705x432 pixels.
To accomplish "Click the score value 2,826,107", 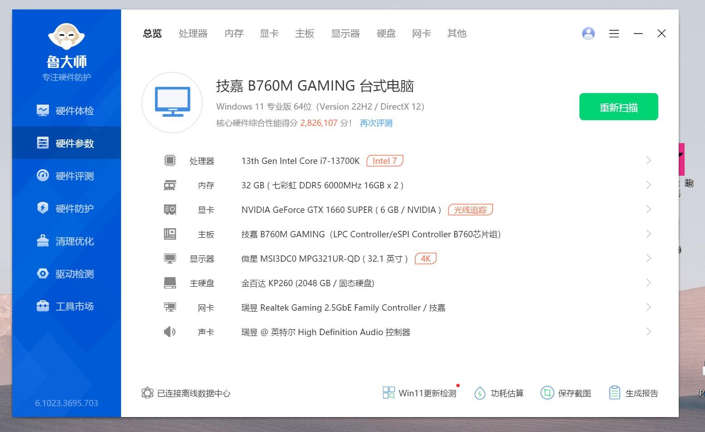I will (319, 123).
